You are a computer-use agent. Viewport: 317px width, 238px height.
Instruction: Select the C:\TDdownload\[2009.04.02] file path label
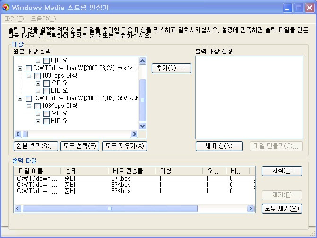click(86, 98)
